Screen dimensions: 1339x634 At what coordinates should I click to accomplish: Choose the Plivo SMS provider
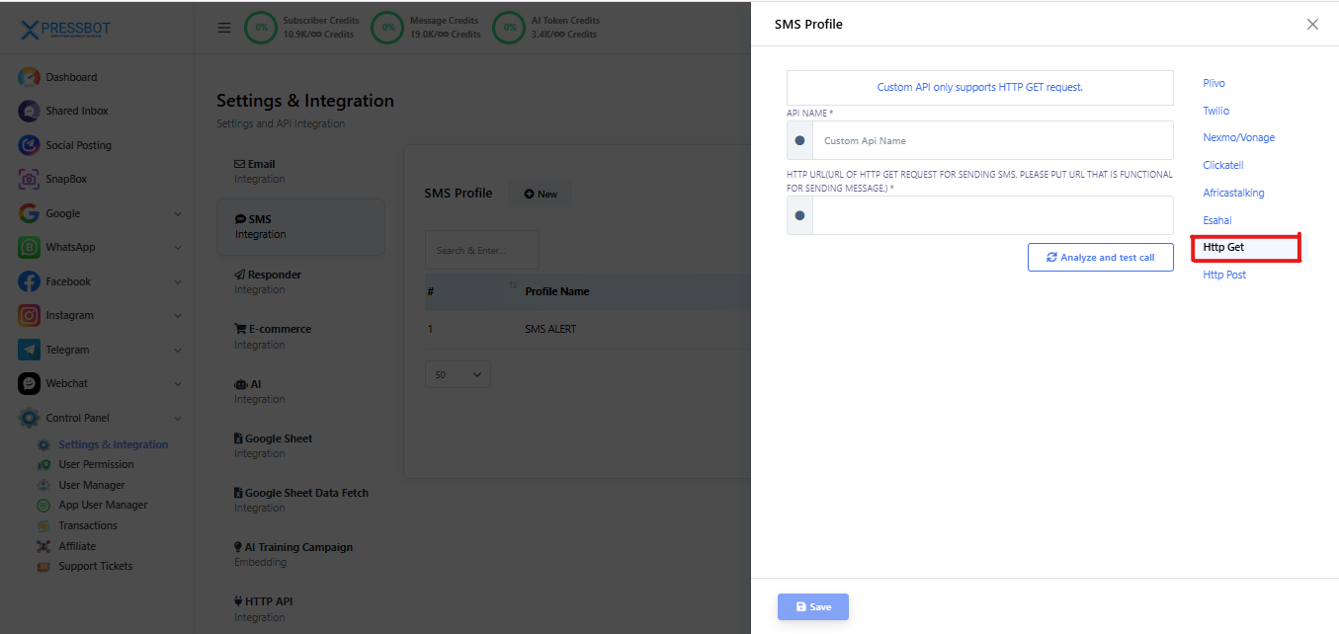pos(1213,83)
